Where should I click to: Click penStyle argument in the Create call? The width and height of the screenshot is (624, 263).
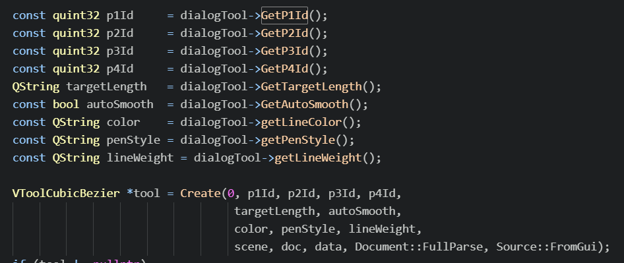pos(309,229)
